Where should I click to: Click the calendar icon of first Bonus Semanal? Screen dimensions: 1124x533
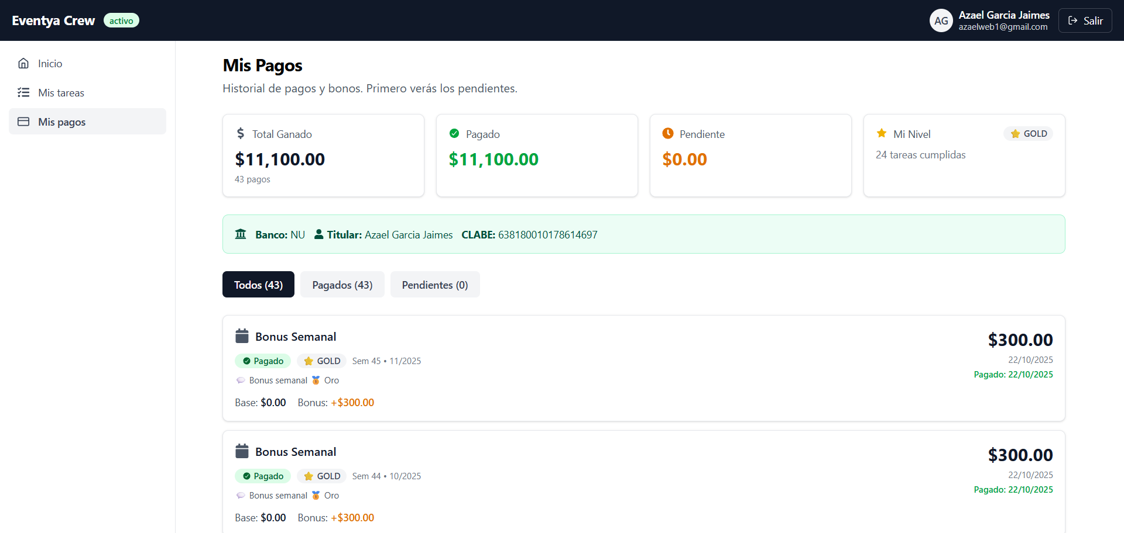tap(242, 337)
